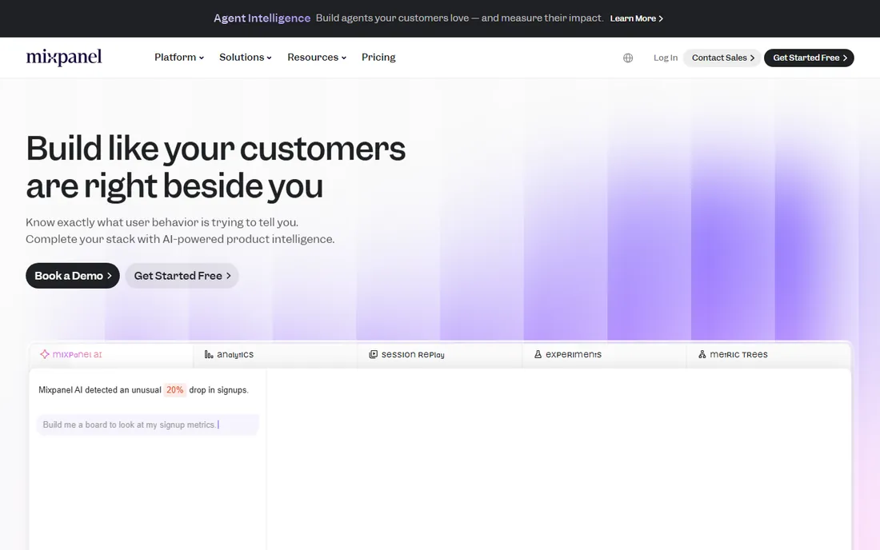The height and width of the screenshot is (550, 880).
Task: Expand the Resources menu
Action: tap(317, 58)
